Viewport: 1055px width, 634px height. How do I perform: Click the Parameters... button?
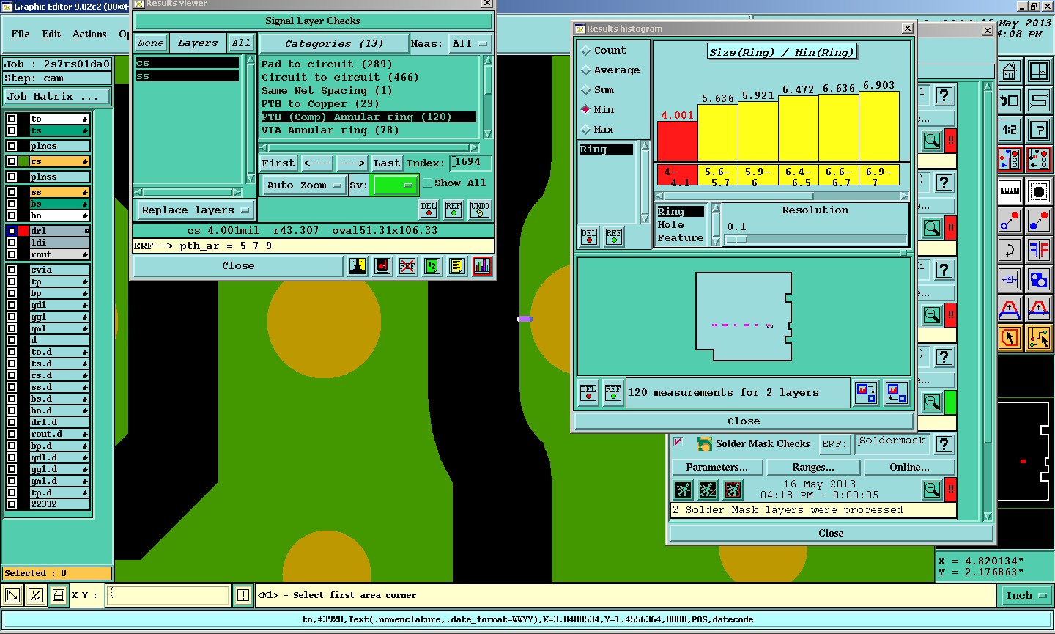[x=717, y=467]
